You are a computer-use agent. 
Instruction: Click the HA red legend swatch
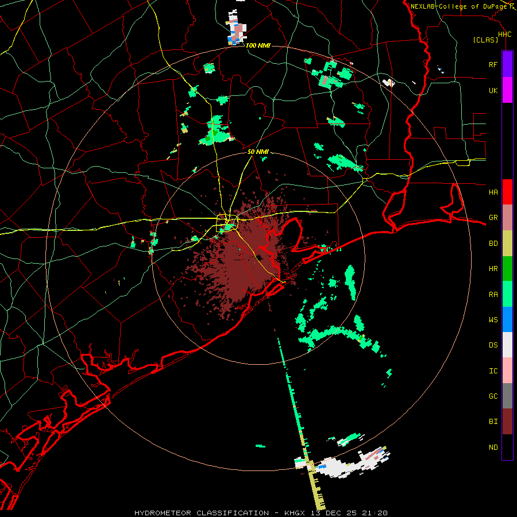point(507,192)
